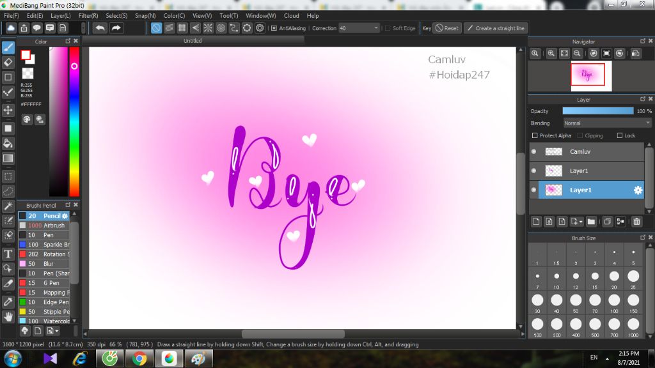
Task: Select the Lasso tool
Action: click(x=8, y=191)
